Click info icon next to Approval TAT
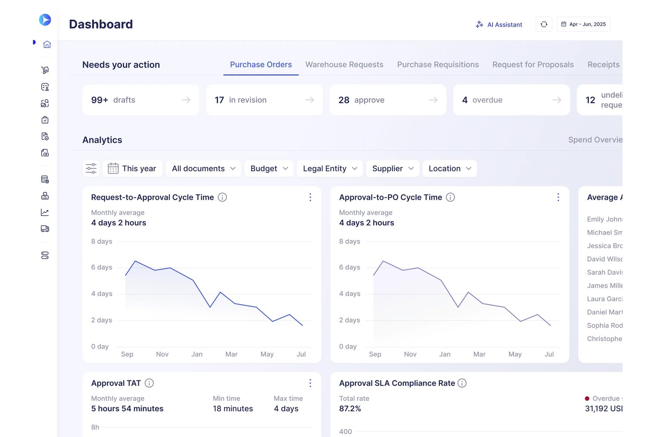The height and width of the screenshot is (437, 656). 149,383
